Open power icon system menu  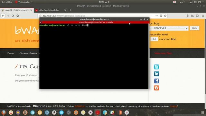coord(200,2)
